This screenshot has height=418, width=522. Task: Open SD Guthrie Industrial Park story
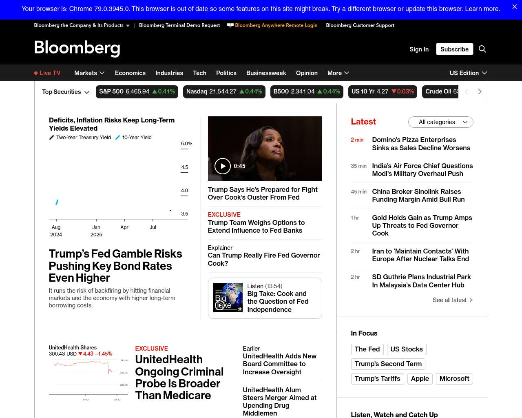coord(421,281)
